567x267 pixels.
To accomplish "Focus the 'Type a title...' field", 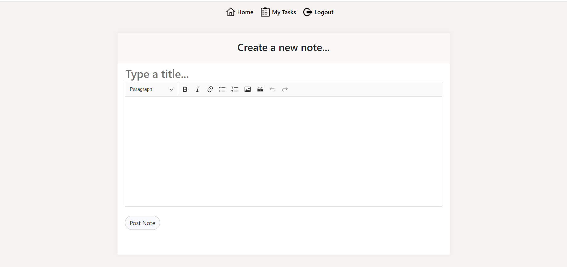I will pyautogui.click(x=283, y=74).
